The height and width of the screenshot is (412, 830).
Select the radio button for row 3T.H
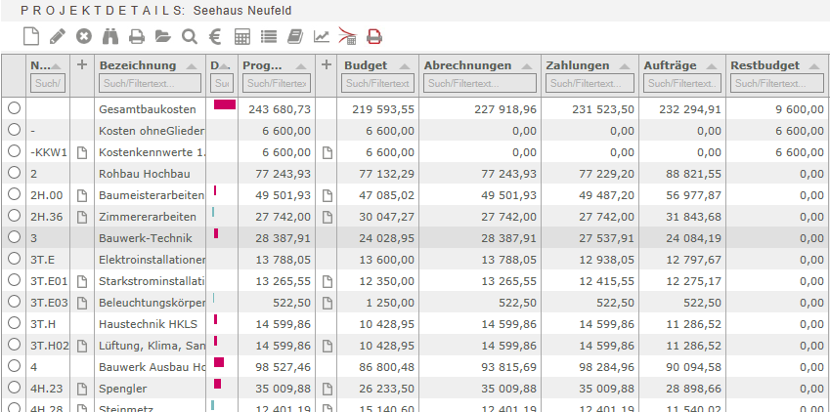point(14,323)
